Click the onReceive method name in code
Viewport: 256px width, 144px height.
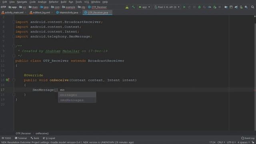click(x=59, y=80)
